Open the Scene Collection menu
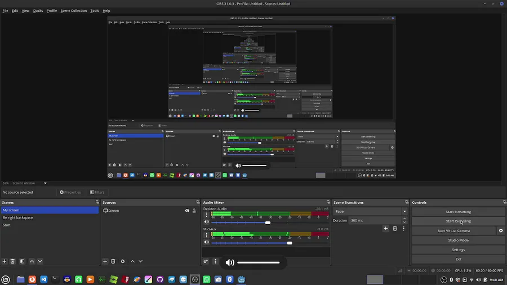The image size is (507, 285). pyautogui.click(x=74, y=11)
